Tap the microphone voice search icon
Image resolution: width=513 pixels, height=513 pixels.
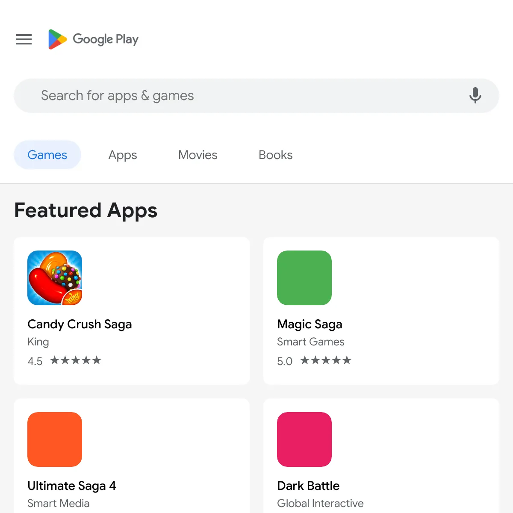point(475,95)
